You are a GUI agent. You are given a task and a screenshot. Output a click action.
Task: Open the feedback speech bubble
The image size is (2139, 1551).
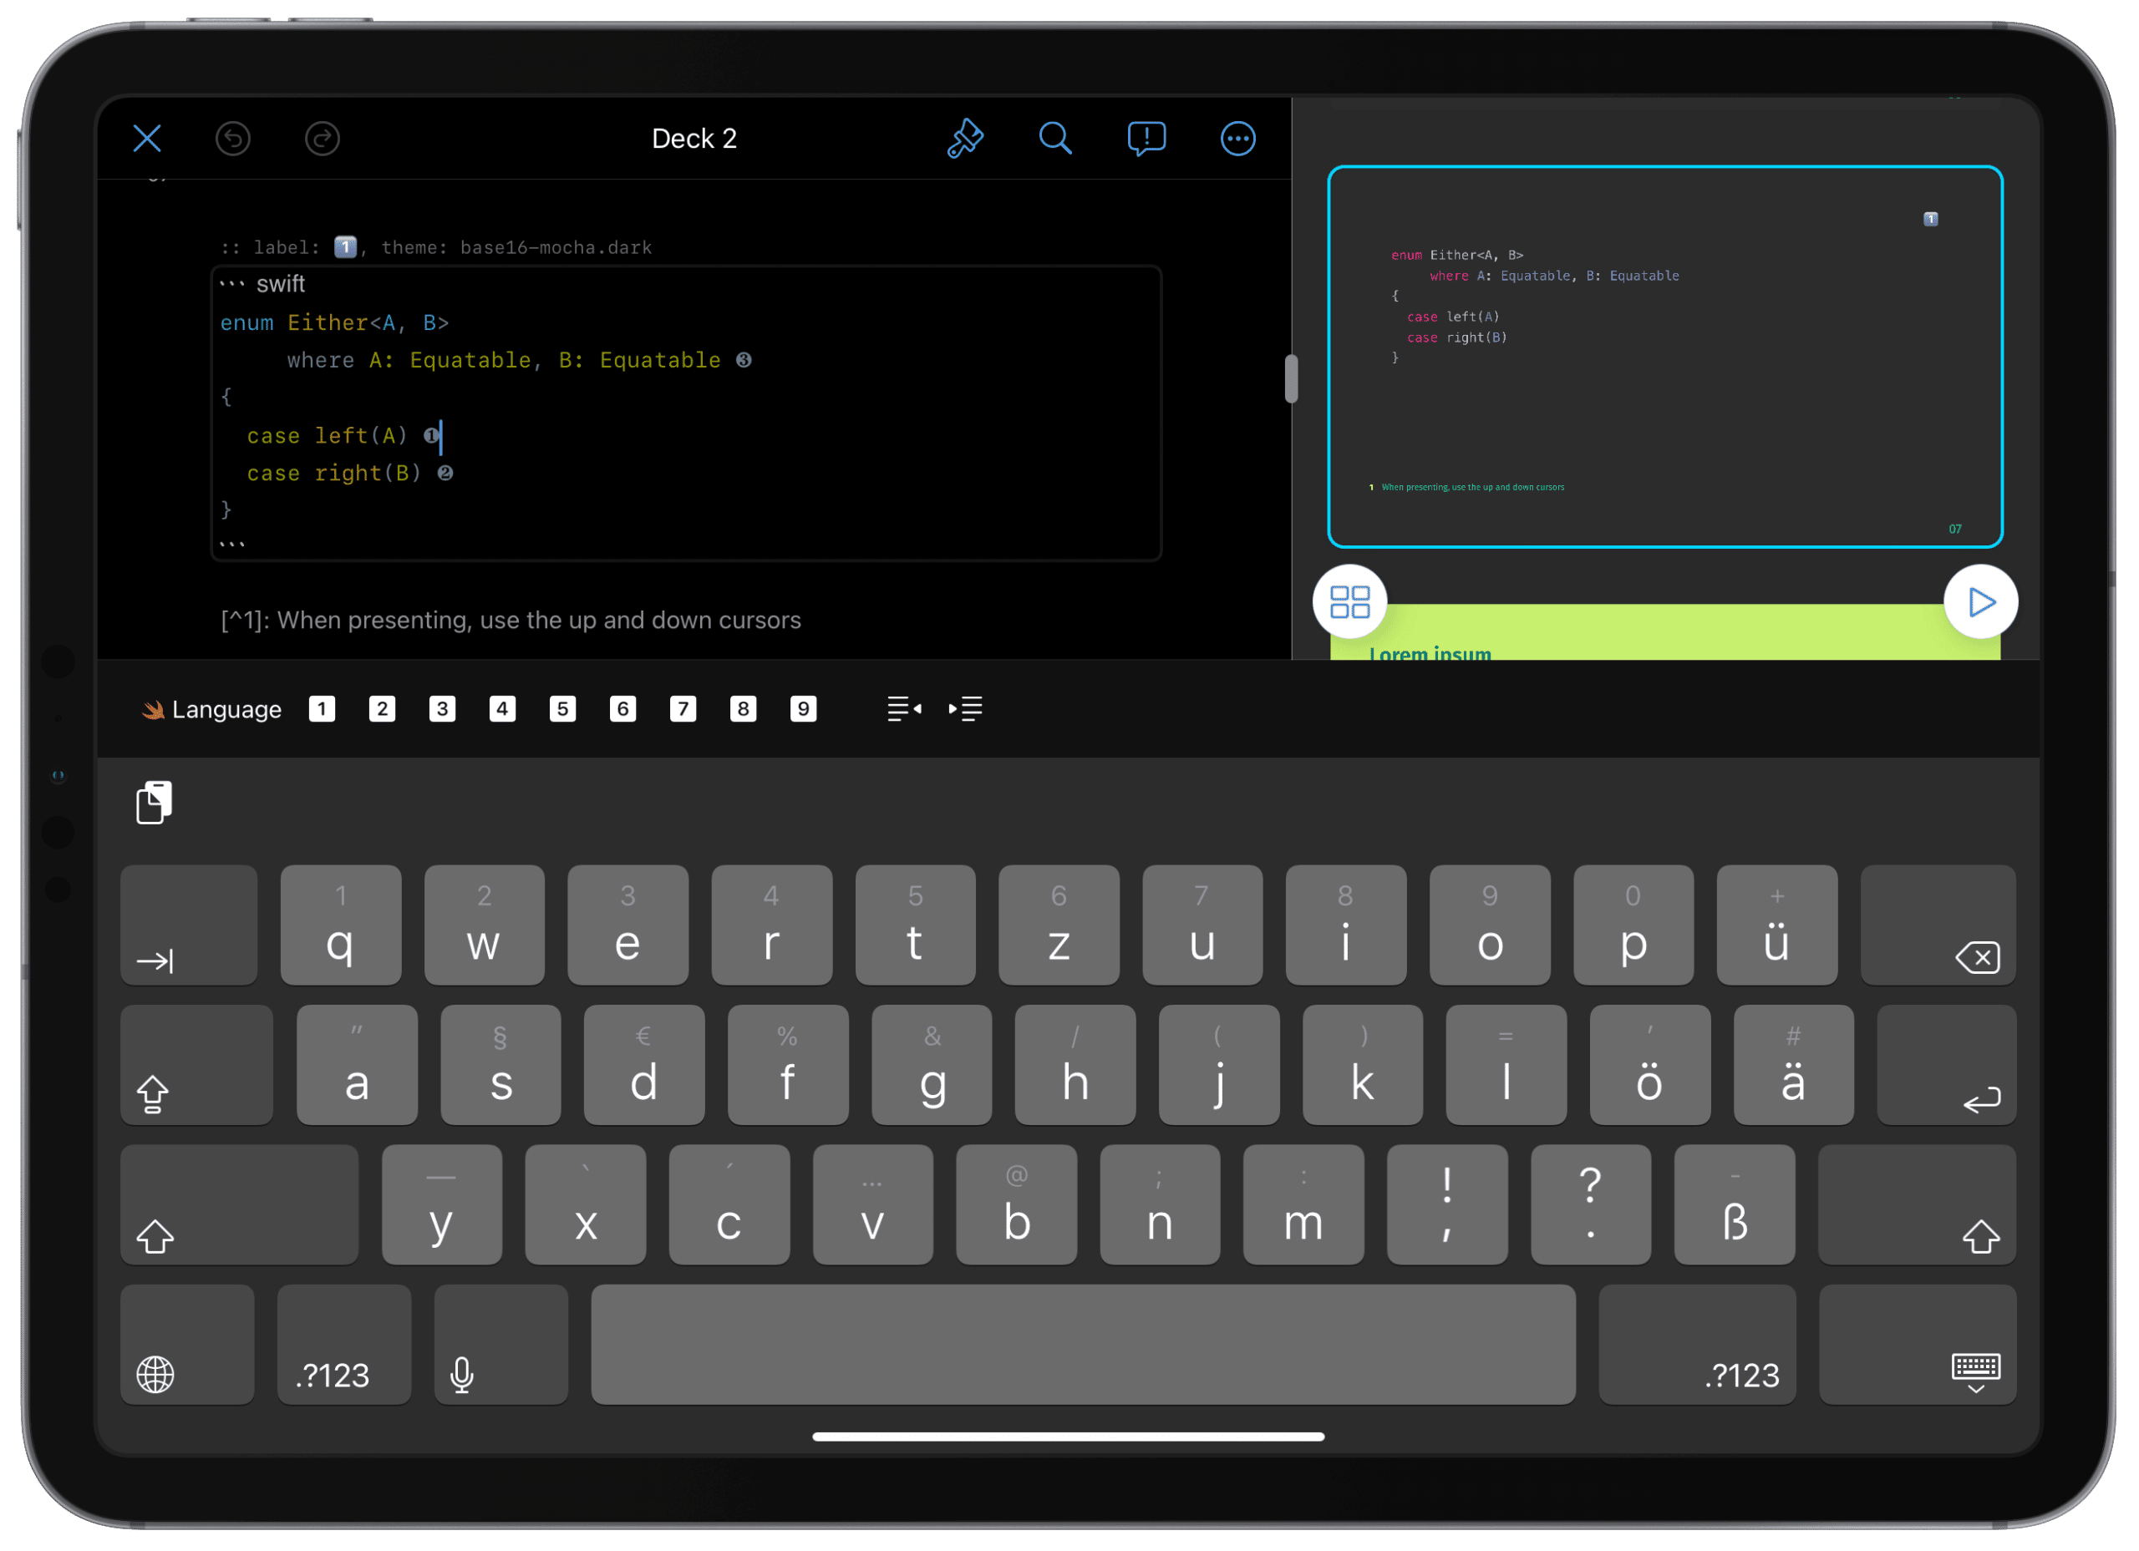pos(1146,139)
